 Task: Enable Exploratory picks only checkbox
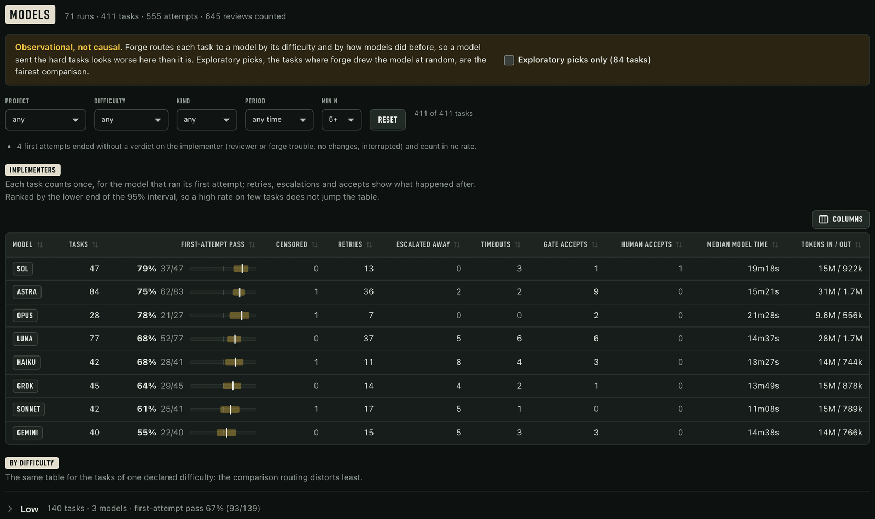pos(509,60)
